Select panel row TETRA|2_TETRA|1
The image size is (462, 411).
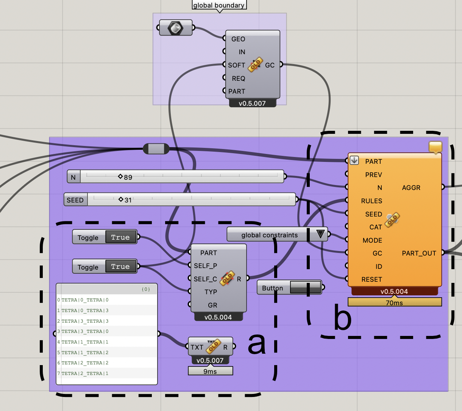pyautogui.click(x=107, y=373)
